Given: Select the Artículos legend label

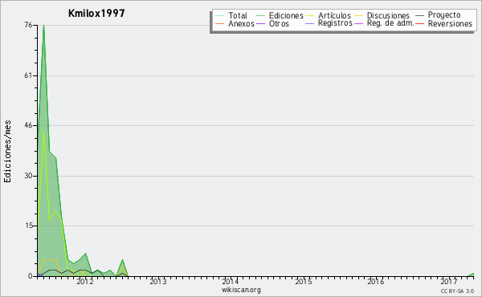Looking at the screenshot, I should (x=334, y=15).
